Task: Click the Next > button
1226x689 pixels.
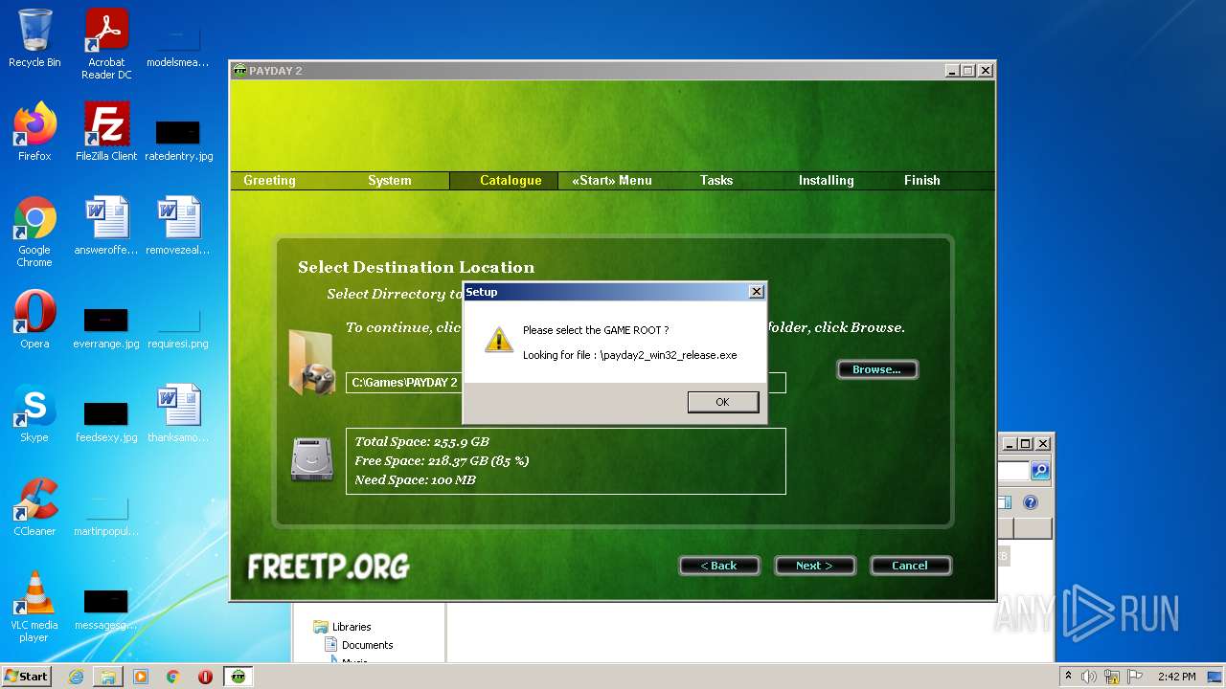Action: point(814,566)
